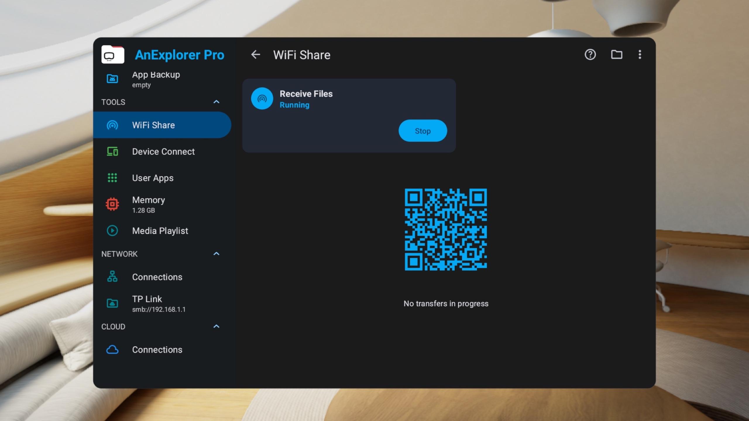Click the WiFi Share QR code
This screenshot has height=421, width=749.
pyautogui.click(x=446, y=230)
